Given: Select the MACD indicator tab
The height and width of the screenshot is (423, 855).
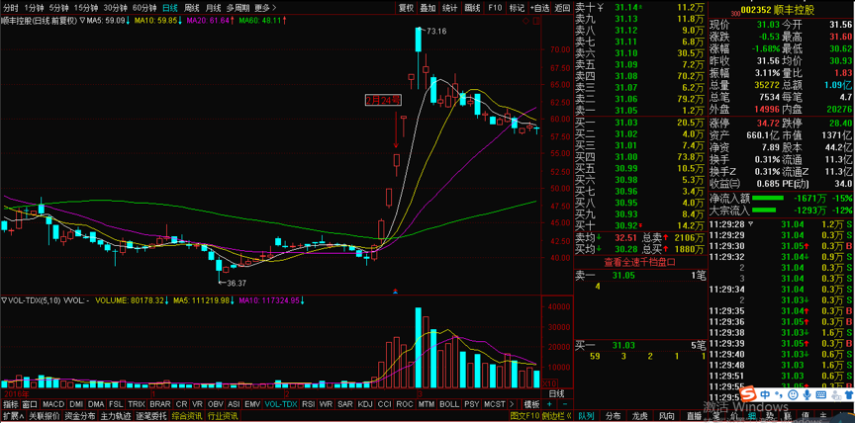Looking at the screenshot, I should click(52, 403).
